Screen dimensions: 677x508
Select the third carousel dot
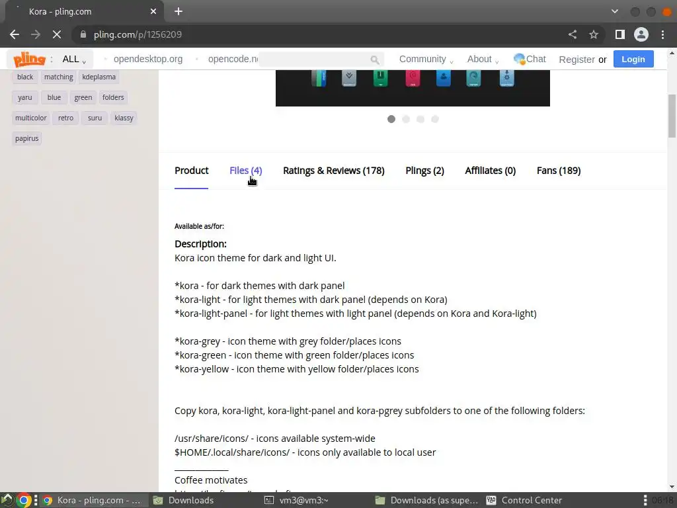click(420, 119)
